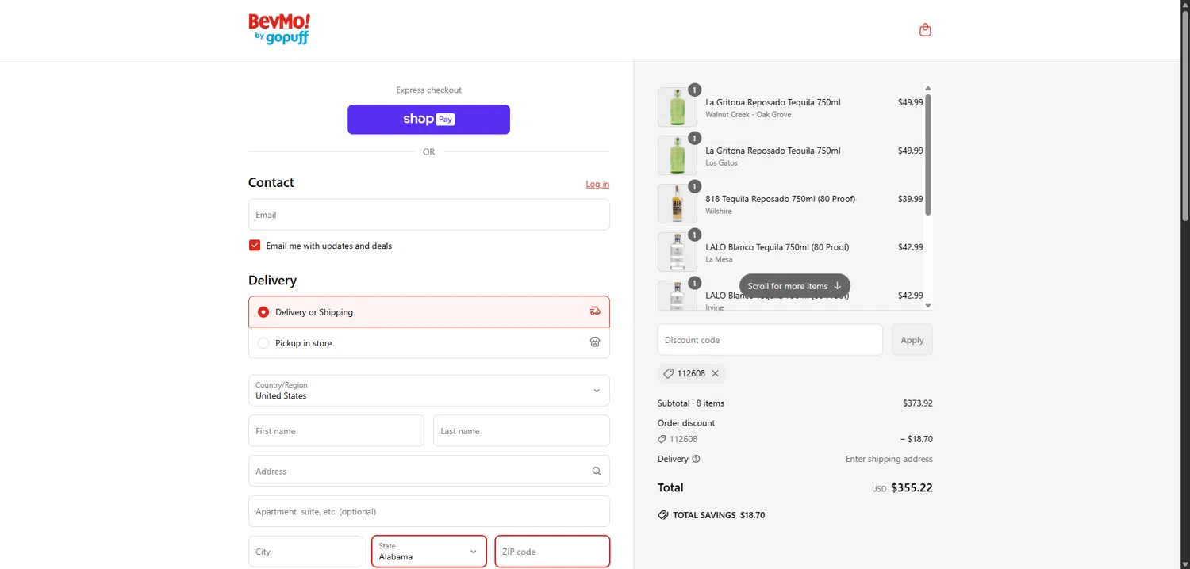Pay with Shop Pay express checkout
The width and height of the screenshot is (1190, 569).
pos(428,120)
